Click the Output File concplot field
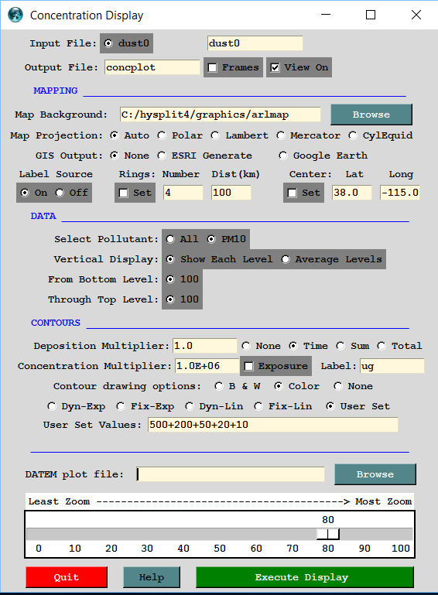This screenshot has height=595, width=438. (x=152, y=67)
